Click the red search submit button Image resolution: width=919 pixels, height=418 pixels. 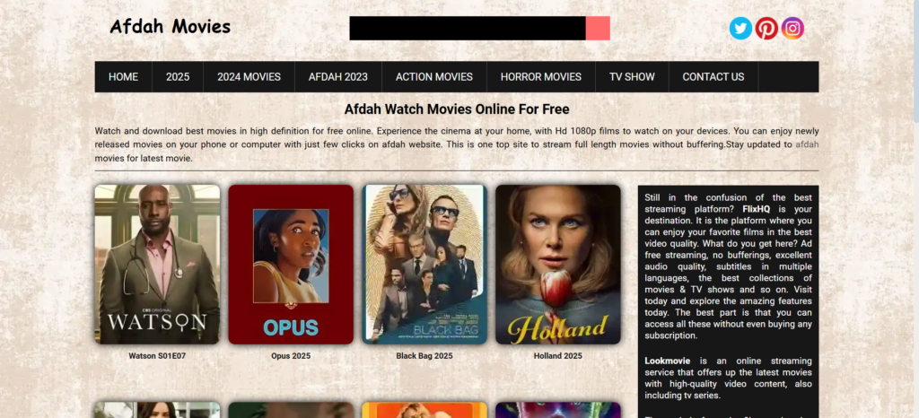(x=598, y=28)
